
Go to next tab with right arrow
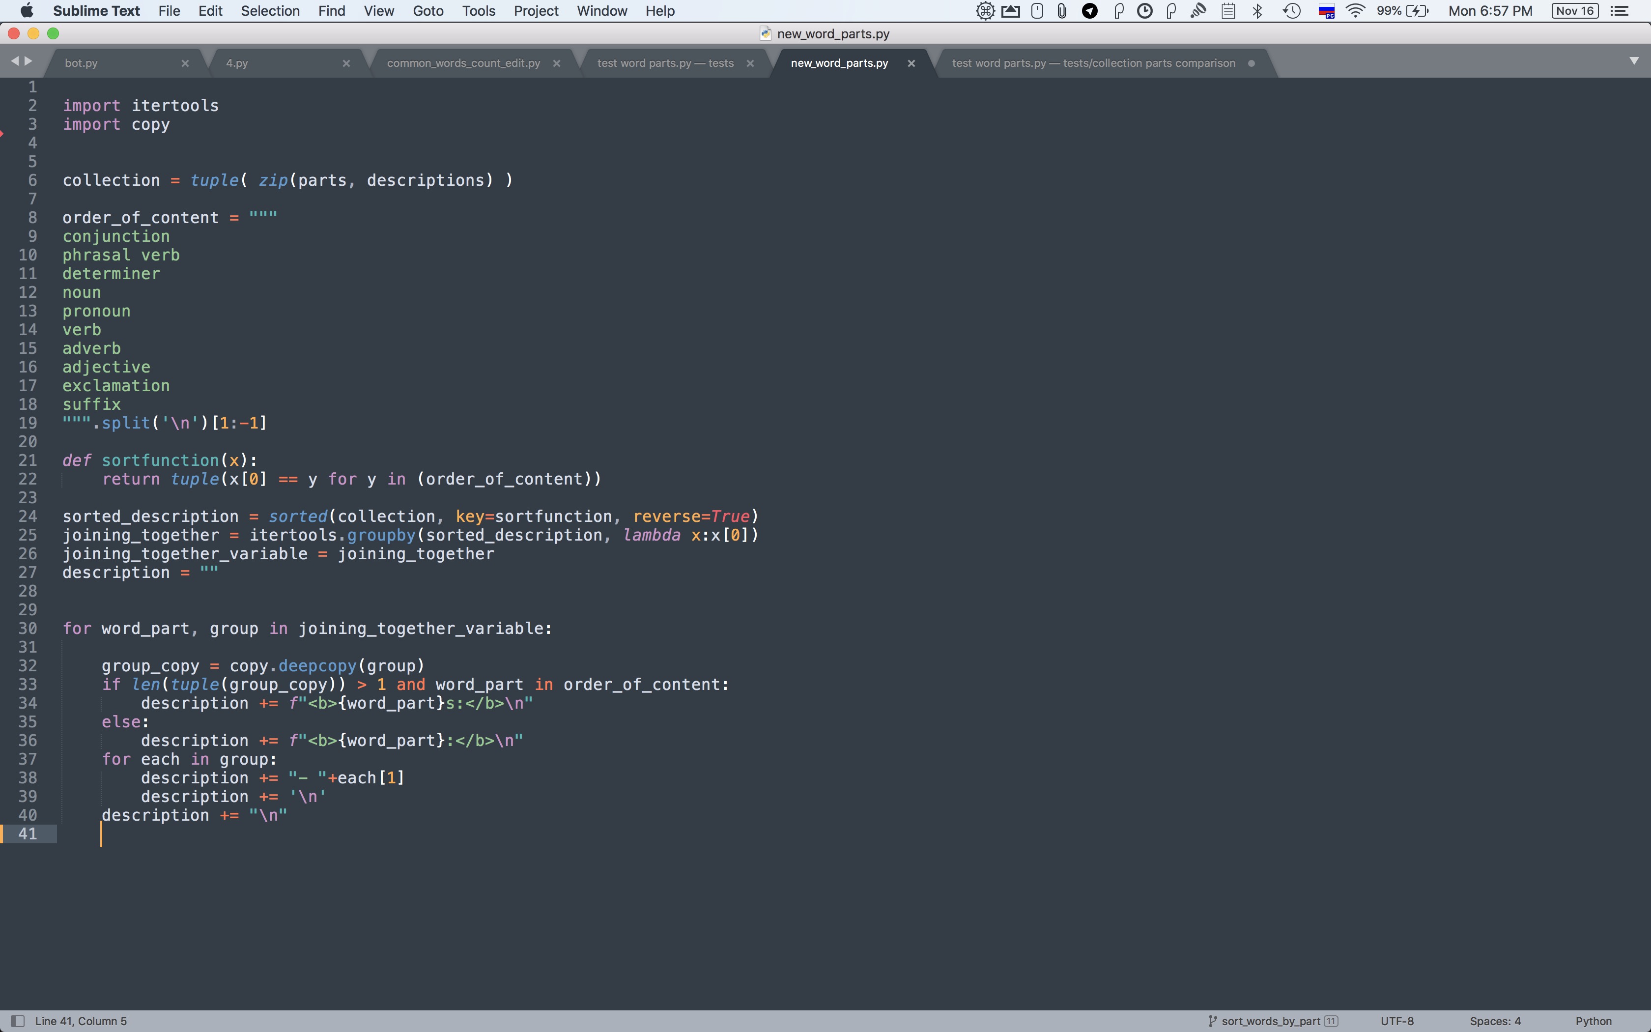[x=28, y=61]
